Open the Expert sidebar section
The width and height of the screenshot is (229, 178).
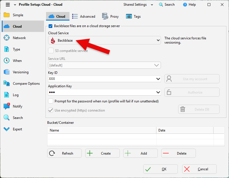tap(23, 129)
